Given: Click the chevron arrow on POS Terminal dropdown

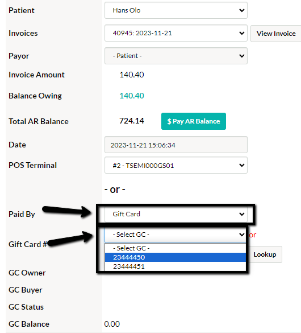Looking at the screenshot, I should point(242,165).
